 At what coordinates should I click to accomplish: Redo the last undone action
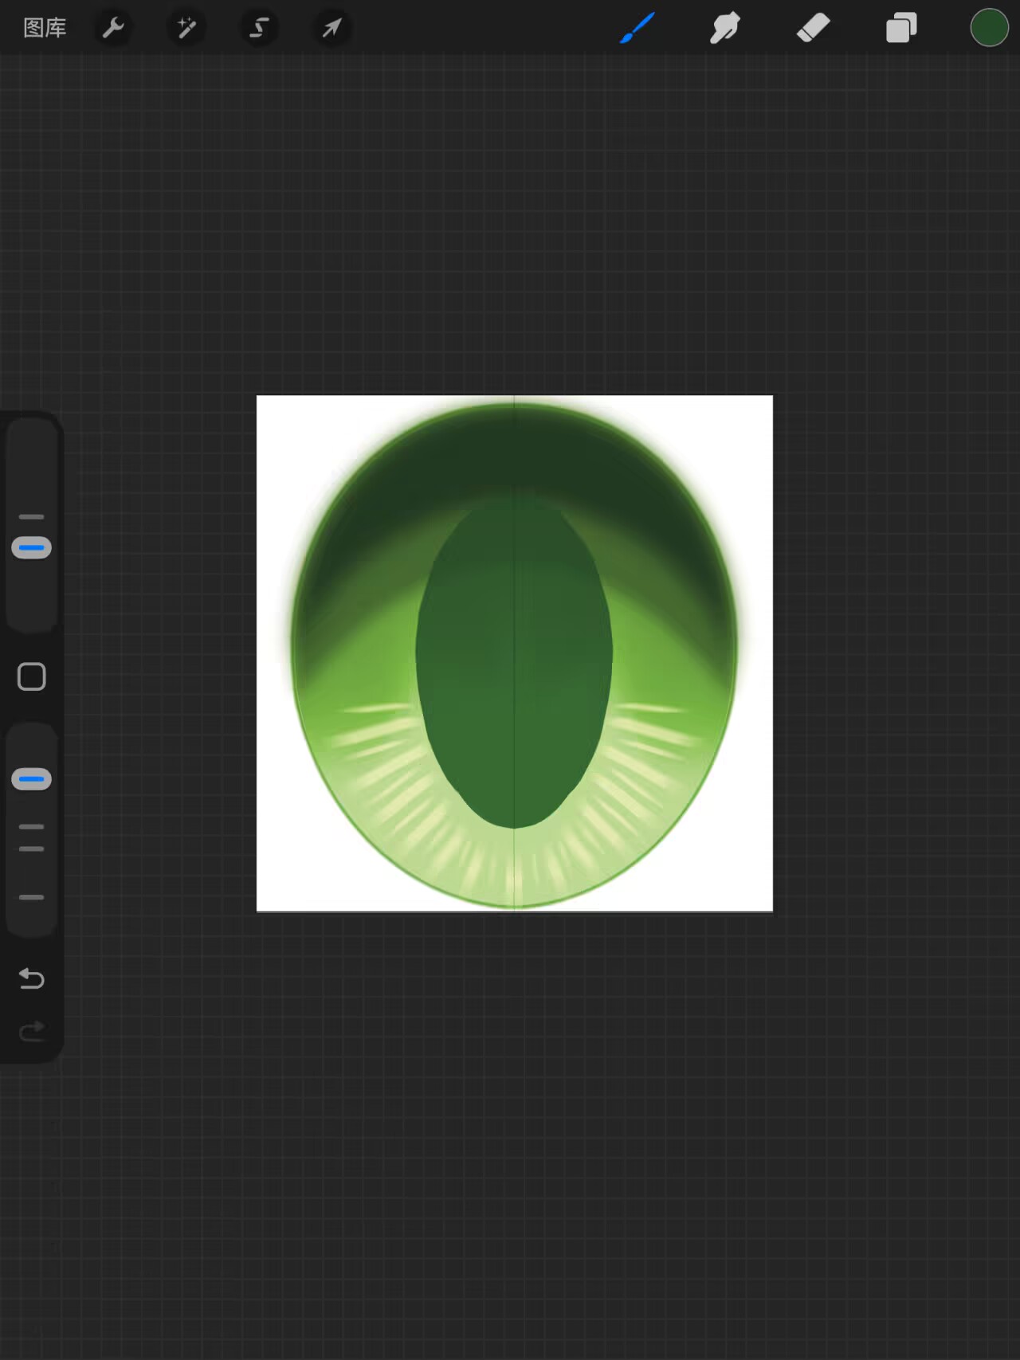(32, 1032)
